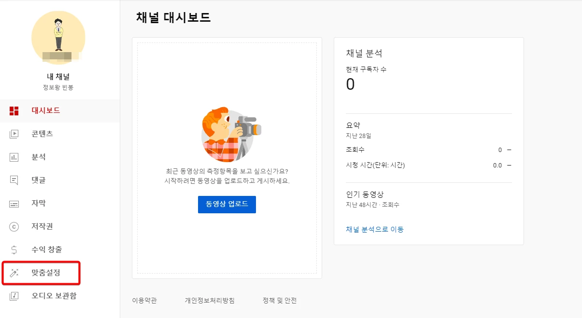Click the 분석 bar chart icon
The height and width of the screenshot is (318, 582).
pyautogui.click(x=14, y=156)
